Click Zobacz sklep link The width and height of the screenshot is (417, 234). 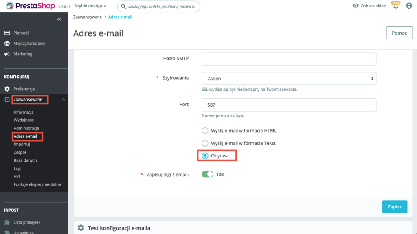pos(373,6)
